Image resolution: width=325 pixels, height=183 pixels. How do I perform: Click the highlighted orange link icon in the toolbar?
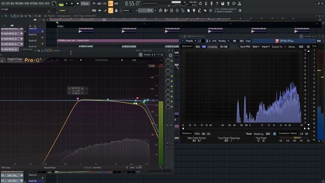(111, 10)
